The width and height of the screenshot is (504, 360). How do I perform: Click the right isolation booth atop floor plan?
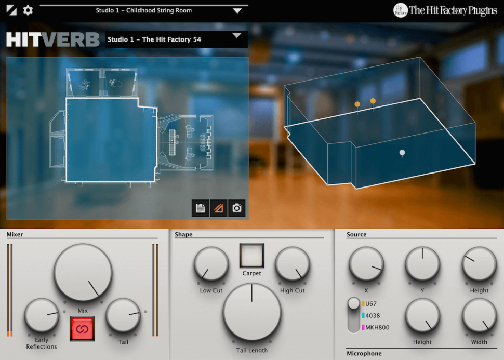click(x=120, y=82)
